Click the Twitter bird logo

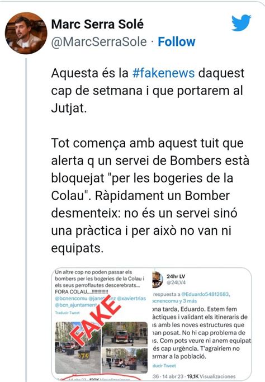coord(241,23)
